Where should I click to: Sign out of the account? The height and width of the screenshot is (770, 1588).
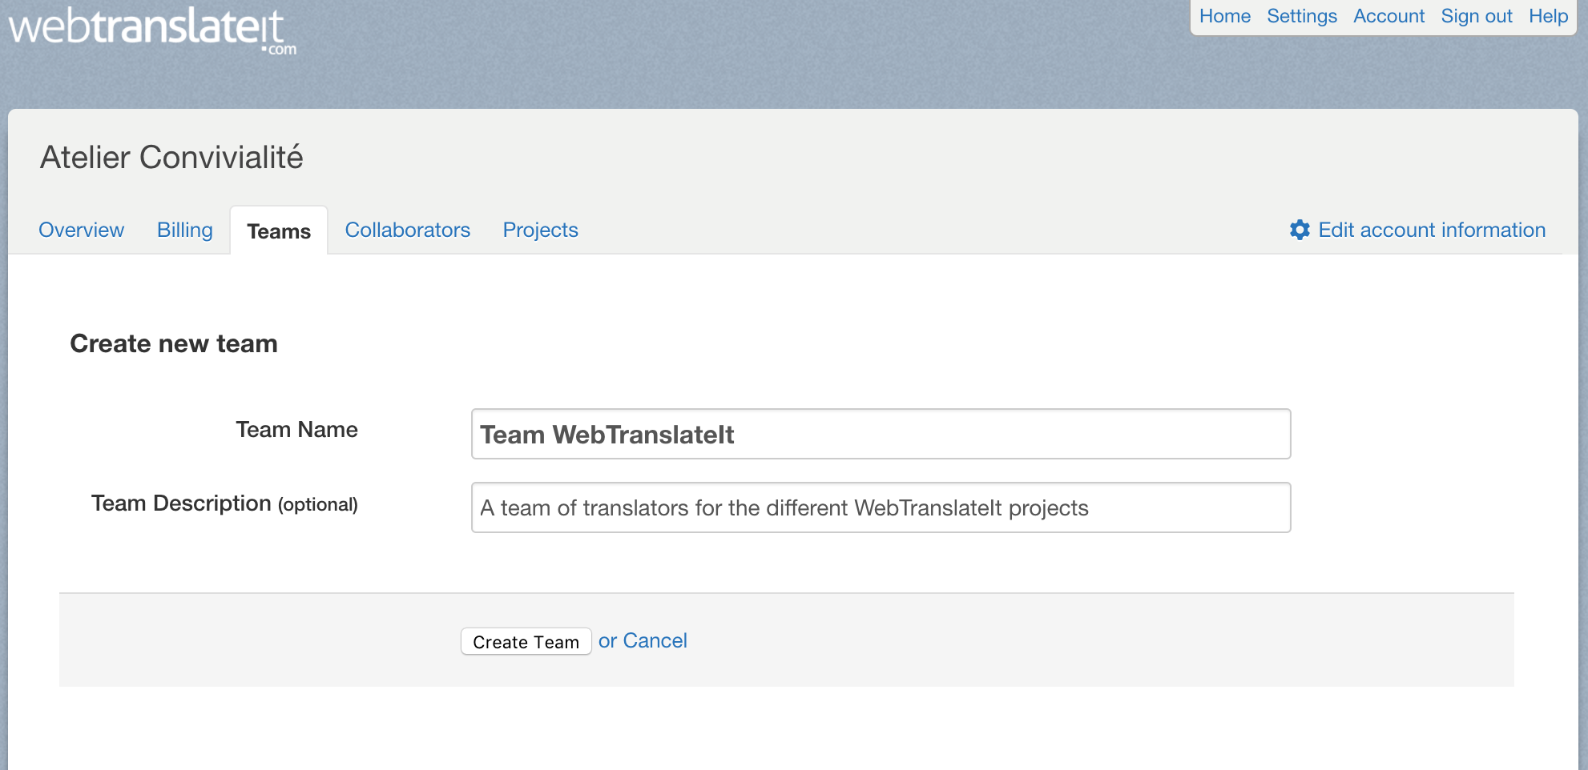tap(1476, 16)
